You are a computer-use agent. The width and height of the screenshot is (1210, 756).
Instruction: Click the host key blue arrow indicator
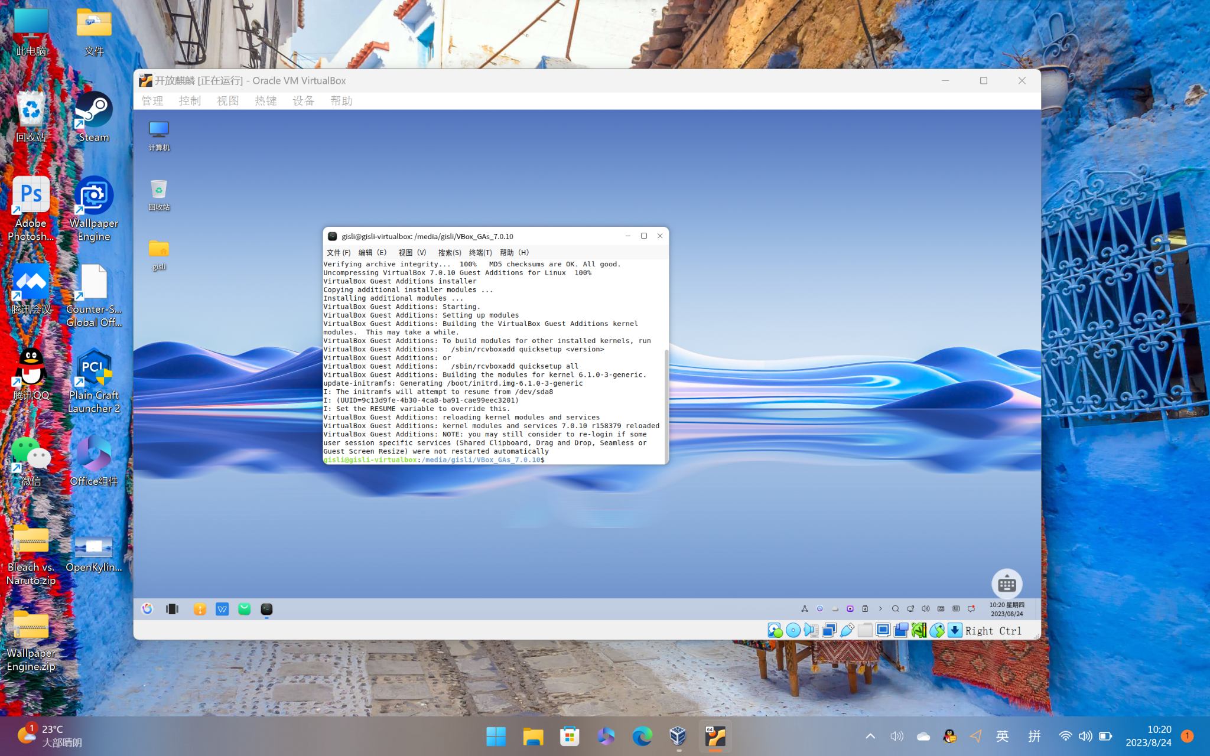(955, 630)
